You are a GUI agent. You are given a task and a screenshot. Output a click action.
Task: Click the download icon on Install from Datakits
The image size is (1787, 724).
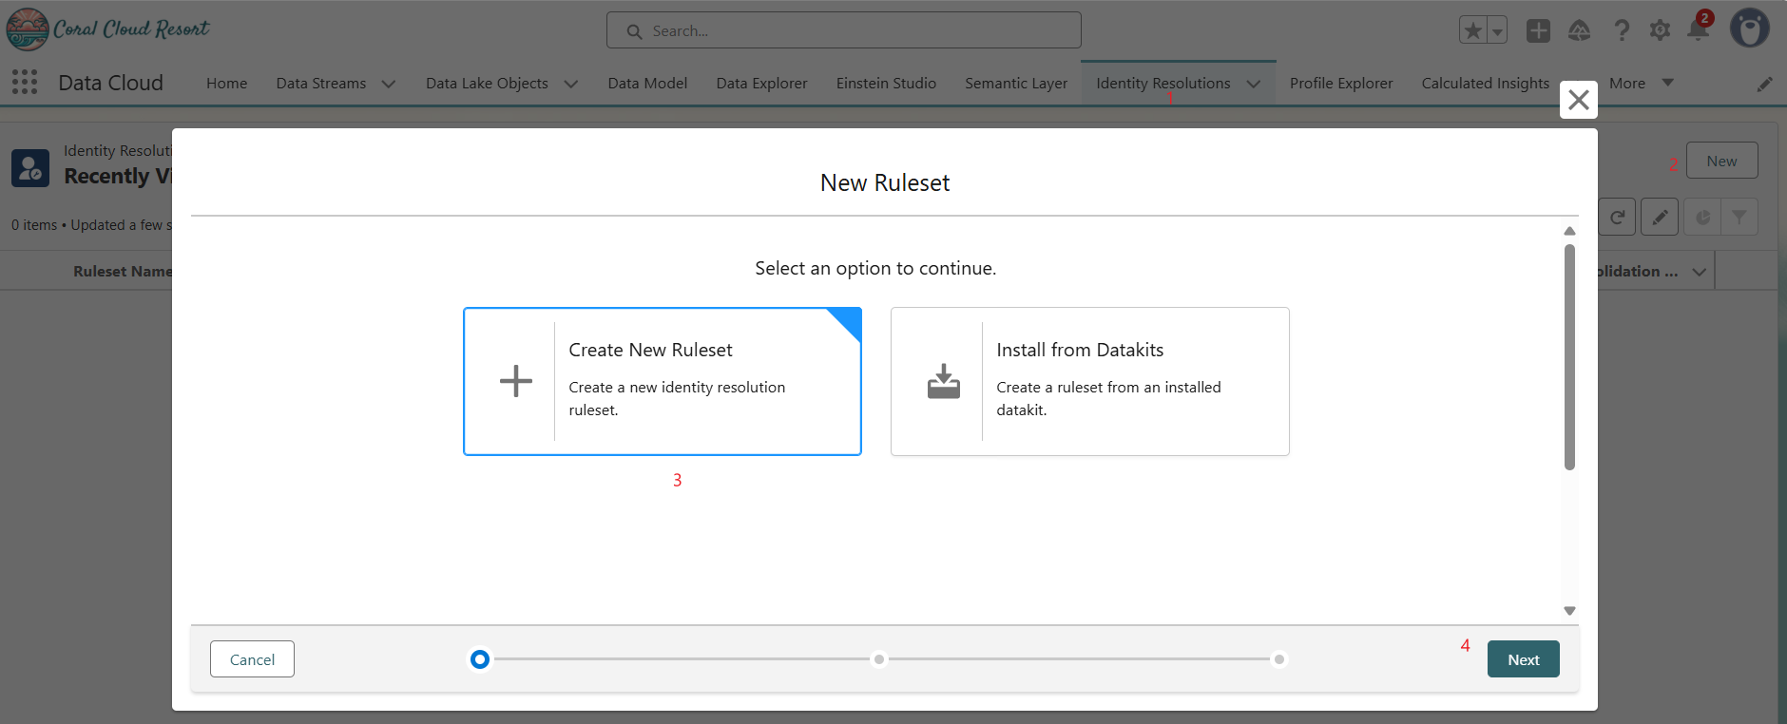coord(944,381)
